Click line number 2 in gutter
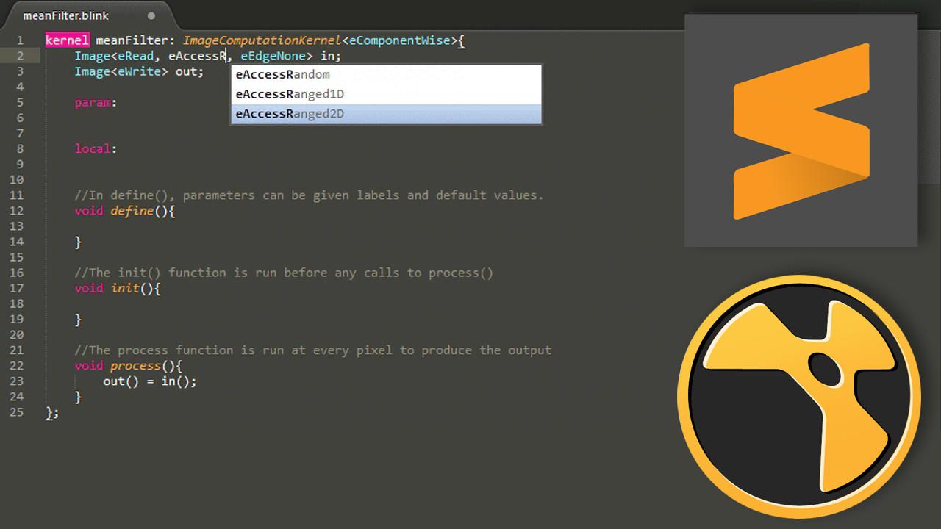Viewport: 941px width, 529px height. coord(19,56)
